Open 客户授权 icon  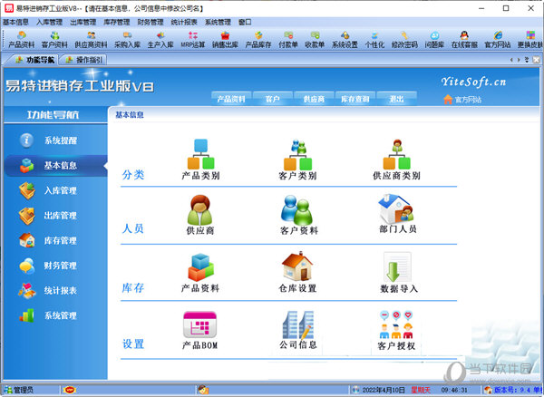396,331
